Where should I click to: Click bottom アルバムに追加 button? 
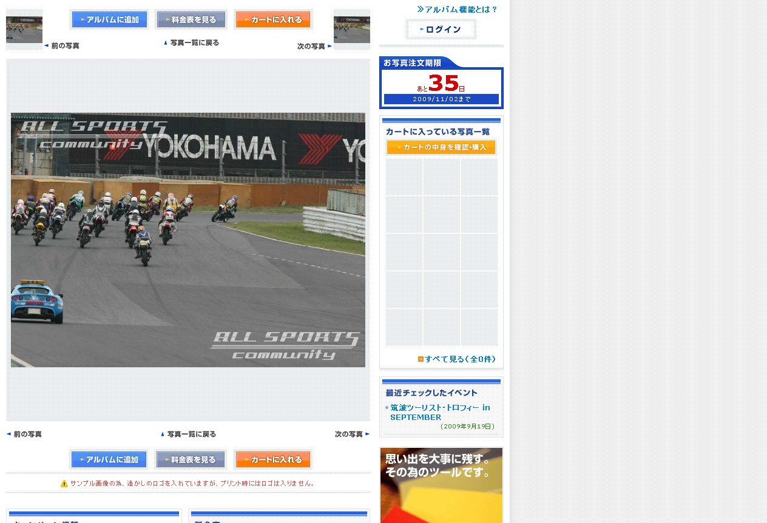tap(109, 459)
